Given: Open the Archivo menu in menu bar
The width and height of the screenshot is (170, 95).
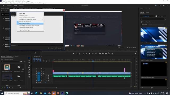Looking at the screenshot, I should click(x=2, y=3).
